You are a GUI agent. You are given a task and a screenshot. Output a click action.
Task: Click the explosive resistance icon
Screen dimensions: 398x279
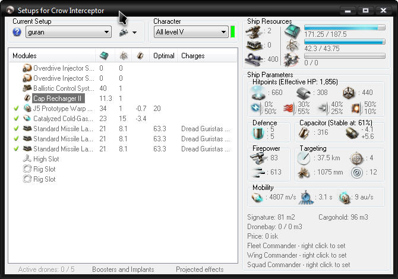(357, 108)
